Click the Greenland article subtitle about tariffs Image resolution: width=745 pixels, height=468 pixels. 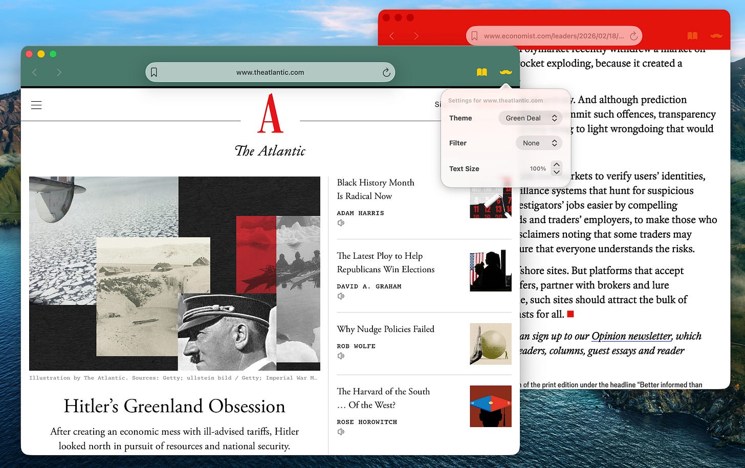(x=174, y=439)
